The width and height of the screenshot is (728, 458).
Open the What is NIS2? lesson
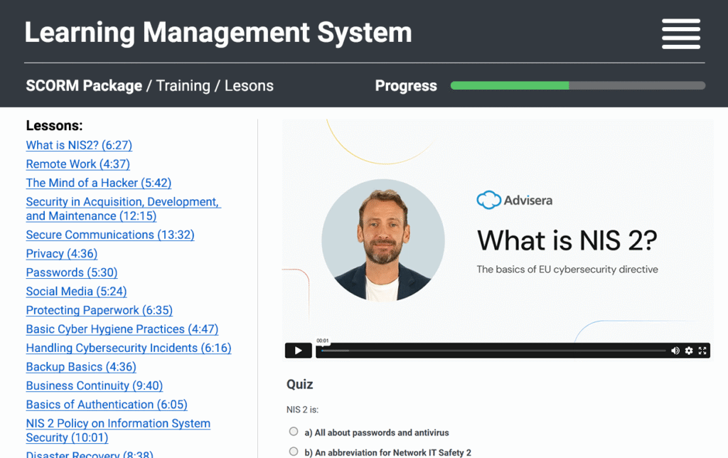coord(80,145)
